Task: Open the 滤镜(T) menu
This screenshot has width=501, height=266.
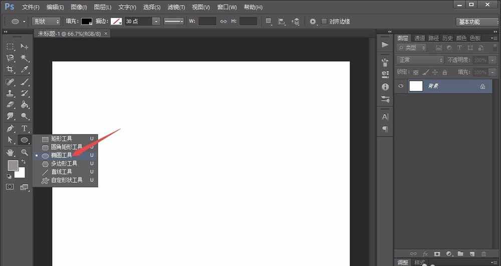Action: [175, 7]
